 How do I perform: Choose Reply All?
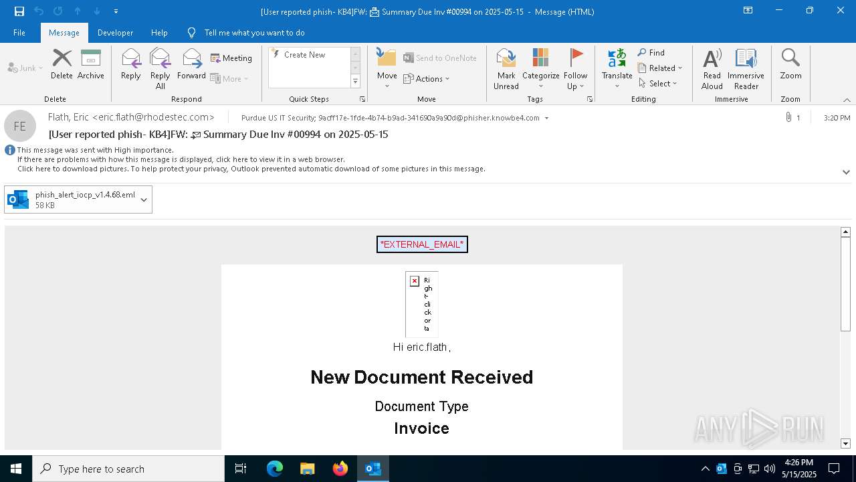tap(160, 68)
